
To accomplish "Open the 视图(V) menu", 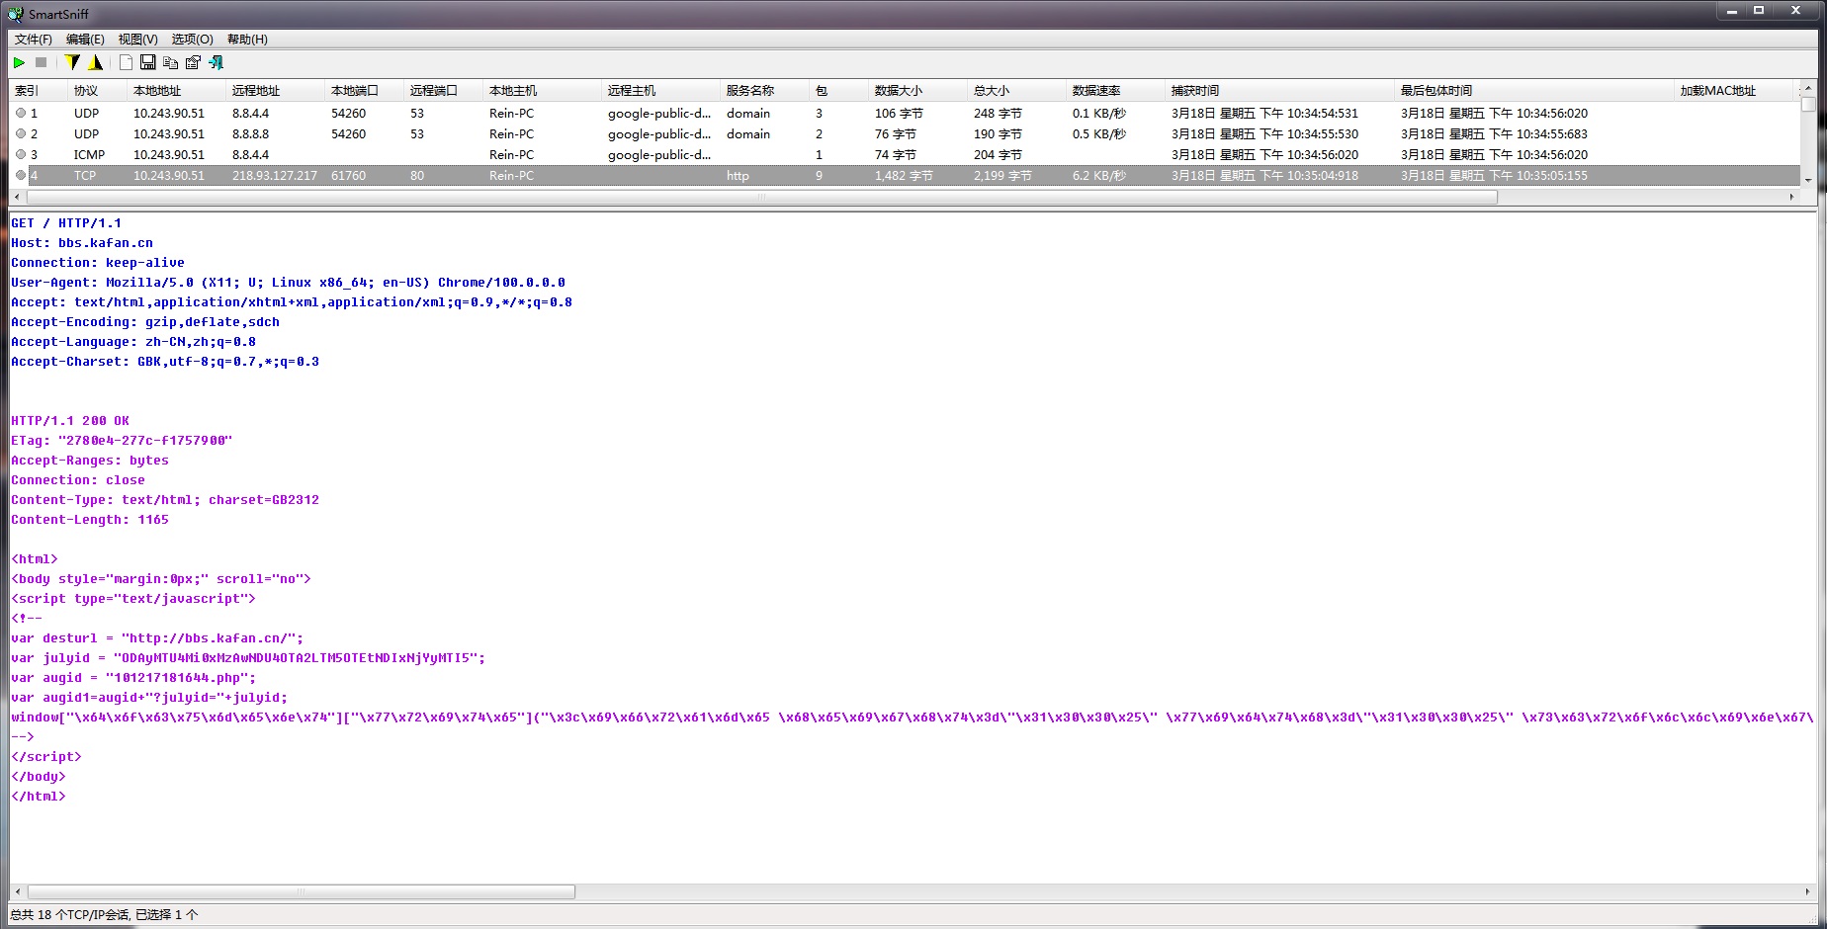I will (137, 40).
